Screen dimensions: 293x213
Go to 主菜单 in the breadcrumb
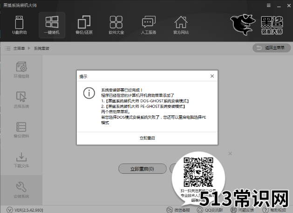(x=19, y=49)
